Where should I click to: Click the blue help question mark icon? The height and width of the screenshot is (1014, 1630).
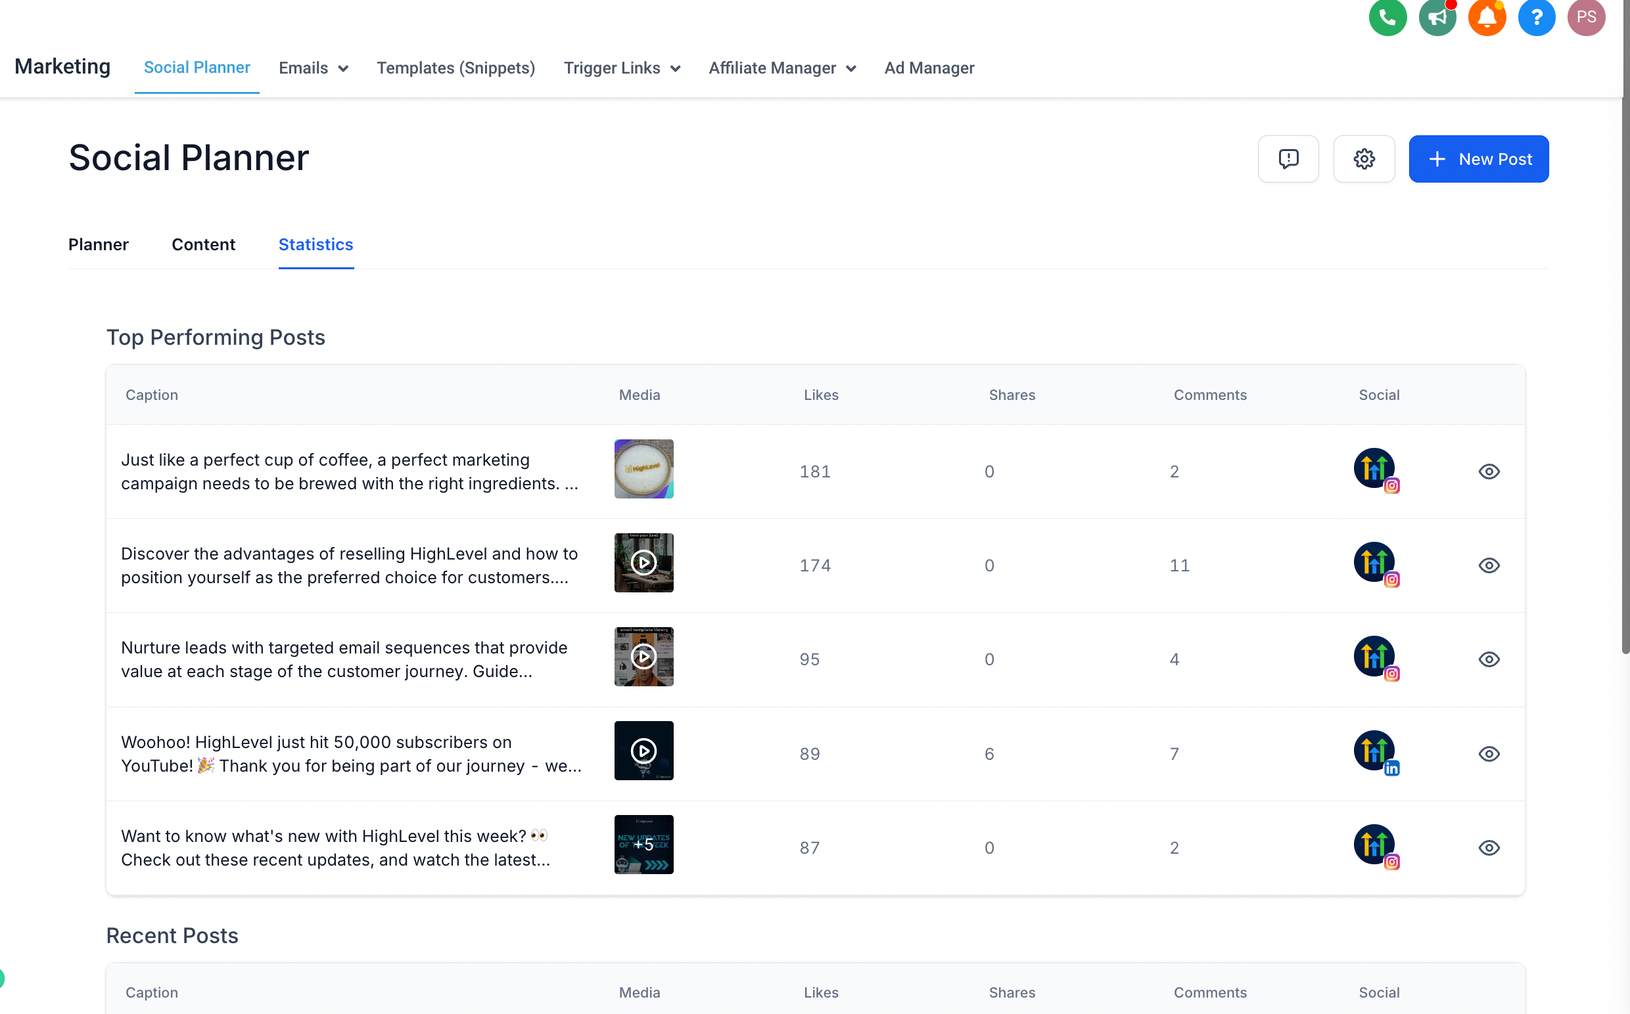[1536, 17]
